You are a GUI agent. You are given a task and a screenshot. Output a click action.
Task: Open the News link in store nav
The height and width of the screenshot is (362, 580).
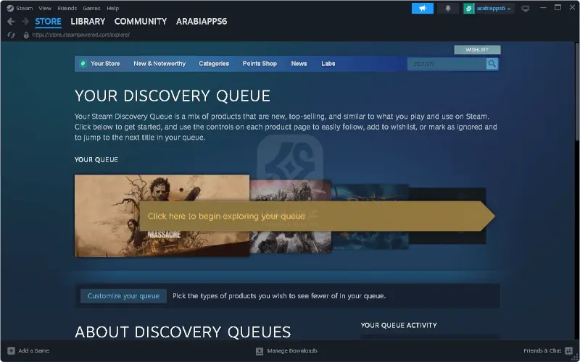point(299,64)
